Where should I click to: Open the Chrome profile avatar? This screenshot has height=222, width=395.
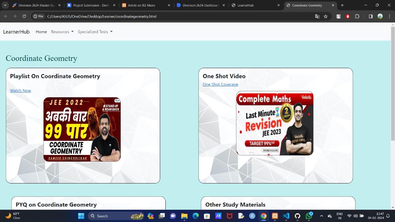click(x=380, y=16)
